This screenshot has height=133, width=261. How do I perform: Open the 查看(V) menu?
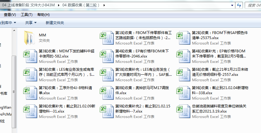click(x=10, y=14)
